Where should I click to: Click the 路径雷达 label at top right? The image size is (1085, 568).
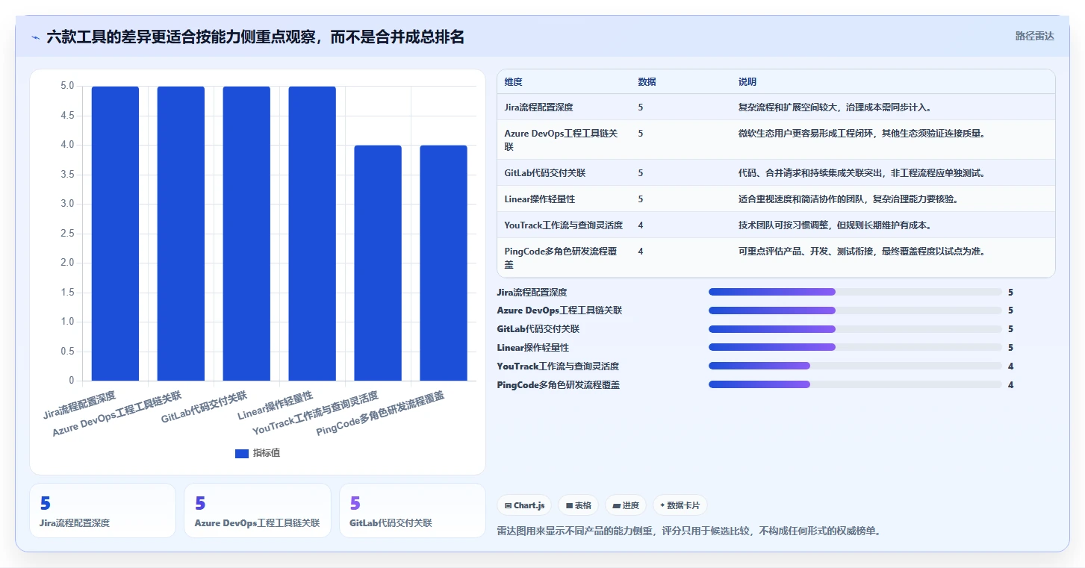[x=1034, y=36]
